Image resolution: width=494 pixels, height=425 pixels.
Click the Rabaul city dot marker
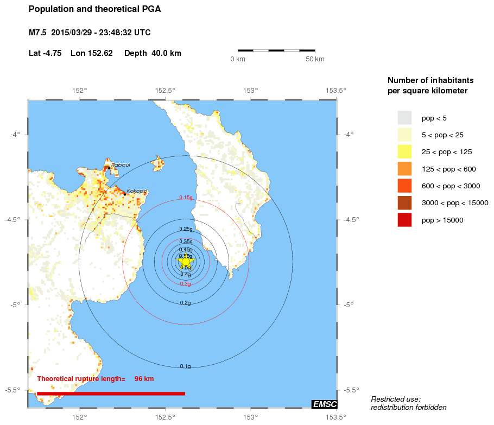[109, 168]
